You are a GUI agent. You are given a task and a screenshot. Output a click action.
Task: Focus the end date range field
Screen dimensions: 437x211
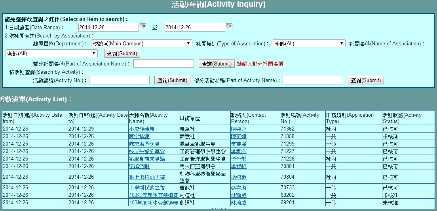[194, 27]
